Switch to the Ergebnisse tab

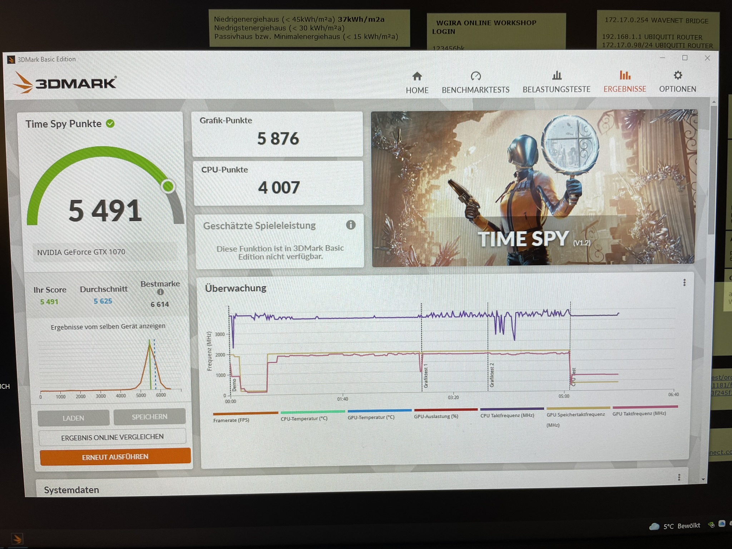tap(624, 89)
